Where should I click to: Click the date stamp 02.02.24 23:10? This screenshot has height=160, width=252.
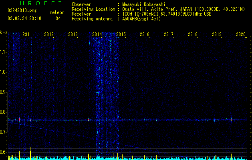pyautogui.click(x=24, y=18)
